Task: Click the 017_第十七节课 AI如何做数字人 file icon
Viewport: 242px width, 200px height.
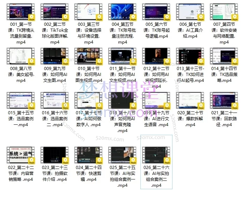Action: (x=88, y=101)
